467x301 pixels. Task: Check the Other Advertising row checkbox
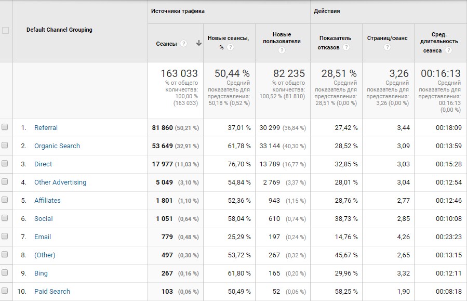pos(5,182)
